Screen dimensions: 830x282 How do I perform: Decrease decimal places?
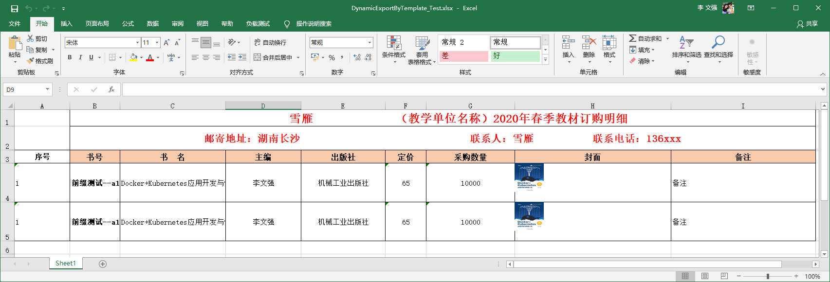368,57
